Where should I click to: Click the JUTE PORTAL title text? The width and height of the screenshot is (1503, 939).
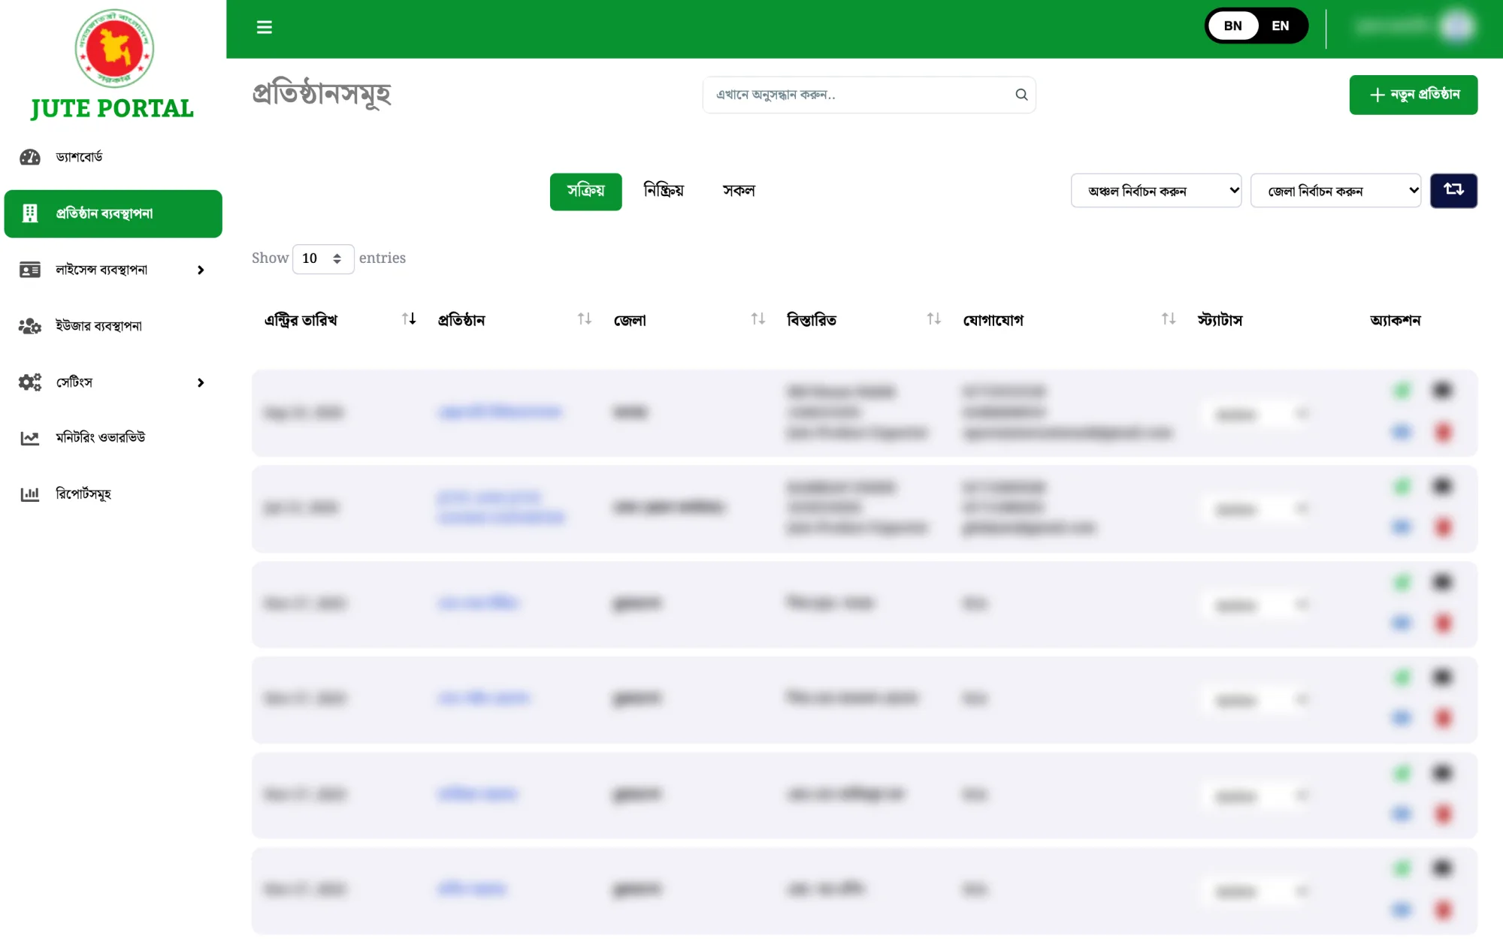(x=112, y=109)
